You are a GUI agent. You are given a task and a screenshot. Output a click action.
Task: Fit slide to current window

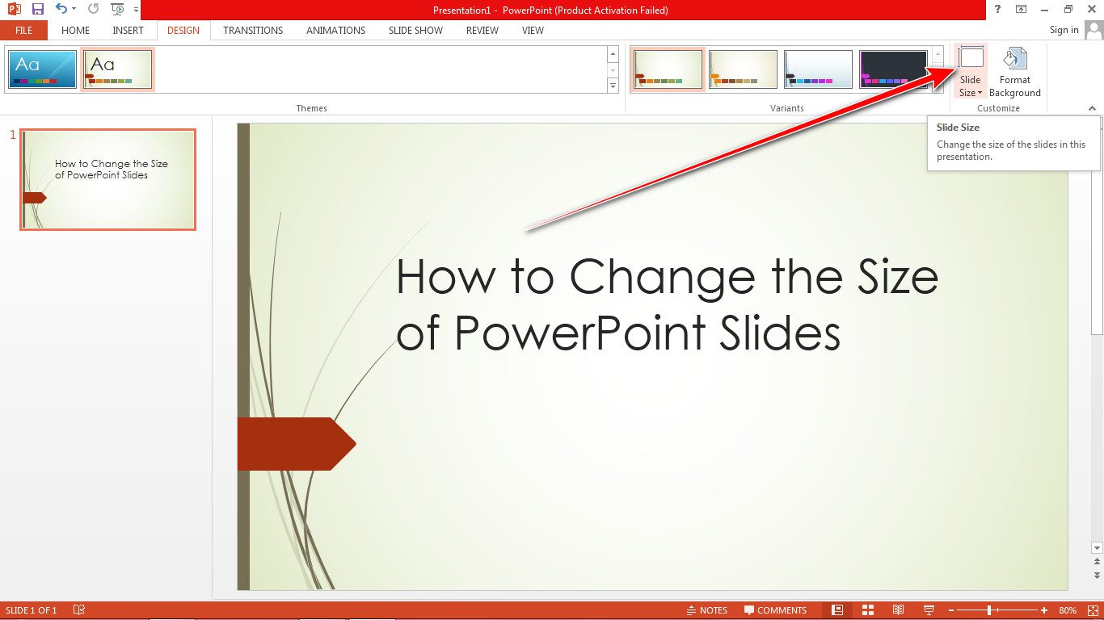(1092, 610)
